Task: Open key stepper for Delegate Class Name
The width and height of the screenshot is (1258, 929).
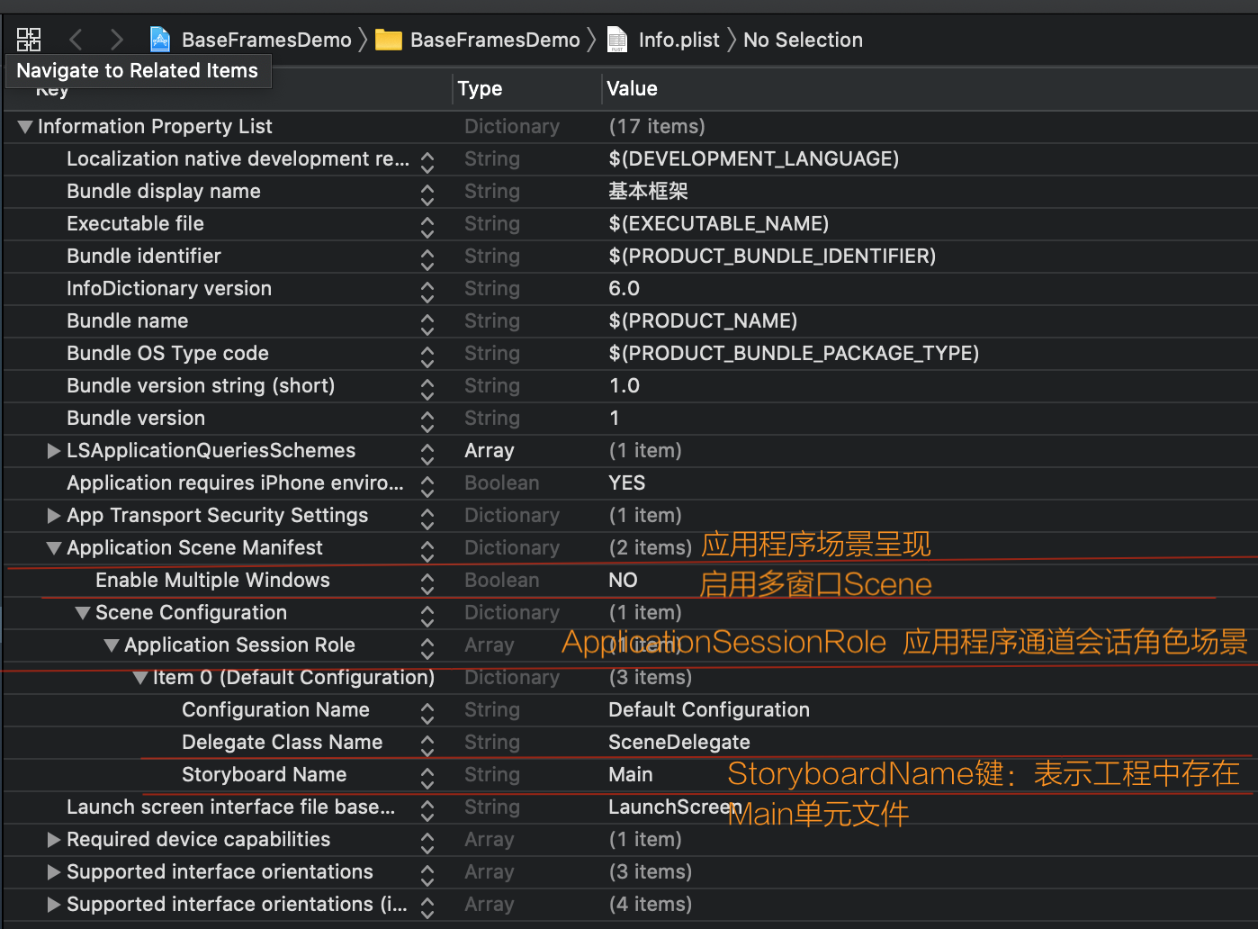Action: (427, 745)
